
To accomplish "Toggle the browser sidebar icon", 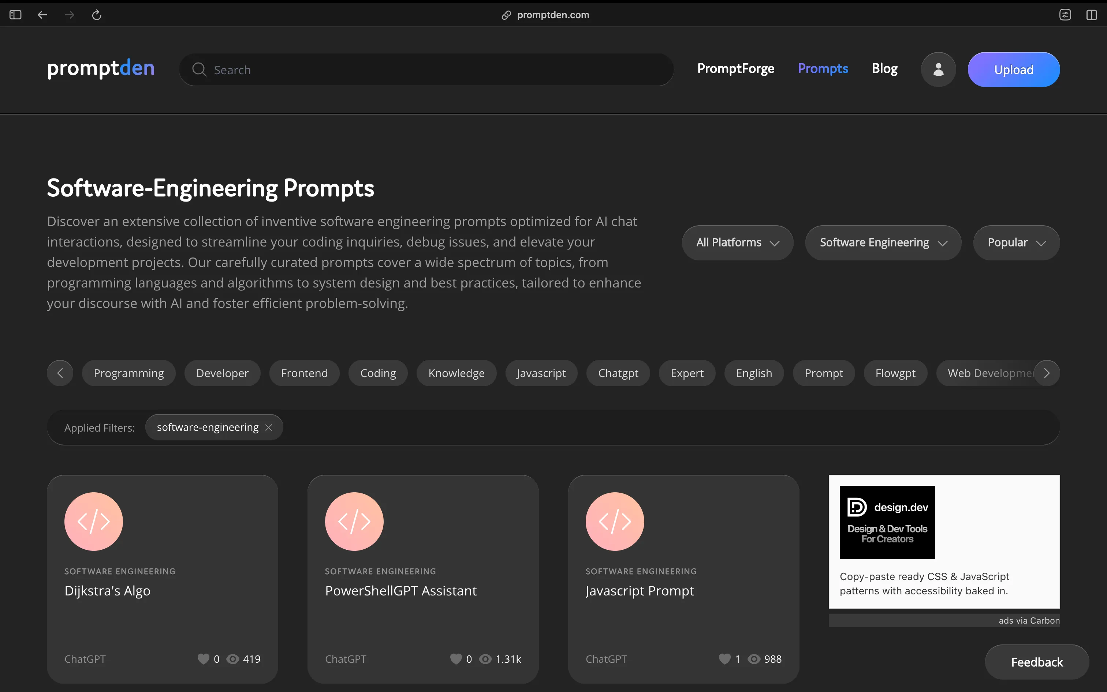I will pos(16,15).
